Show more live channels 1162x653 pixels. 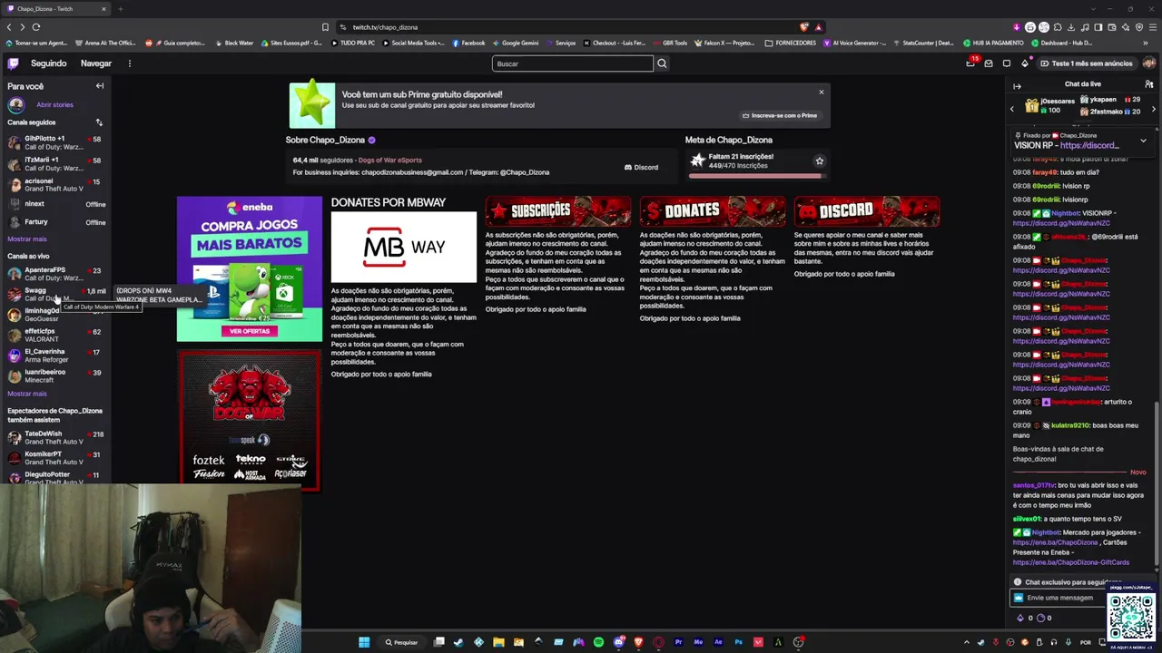pos(27,394)
